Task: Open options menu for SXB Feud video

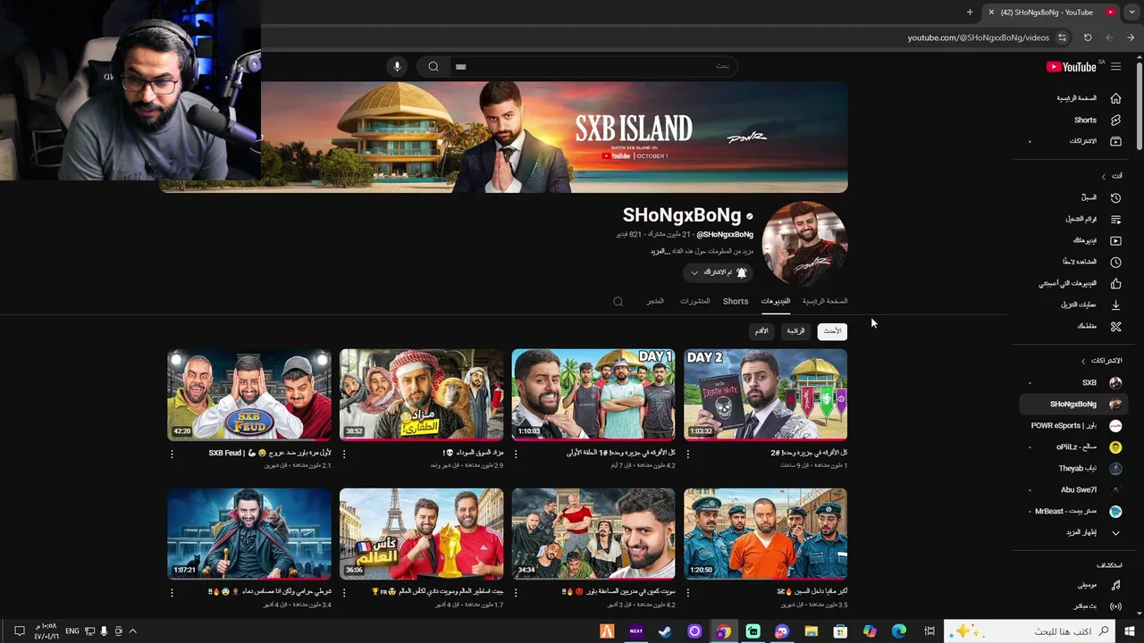Action: [172, 454]
